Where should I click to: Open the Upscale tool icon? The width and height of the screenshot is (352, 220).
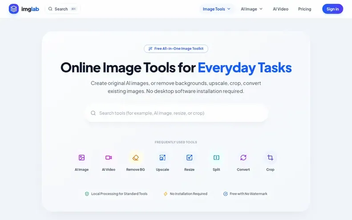pyautogui.click(x=162, y=158)
